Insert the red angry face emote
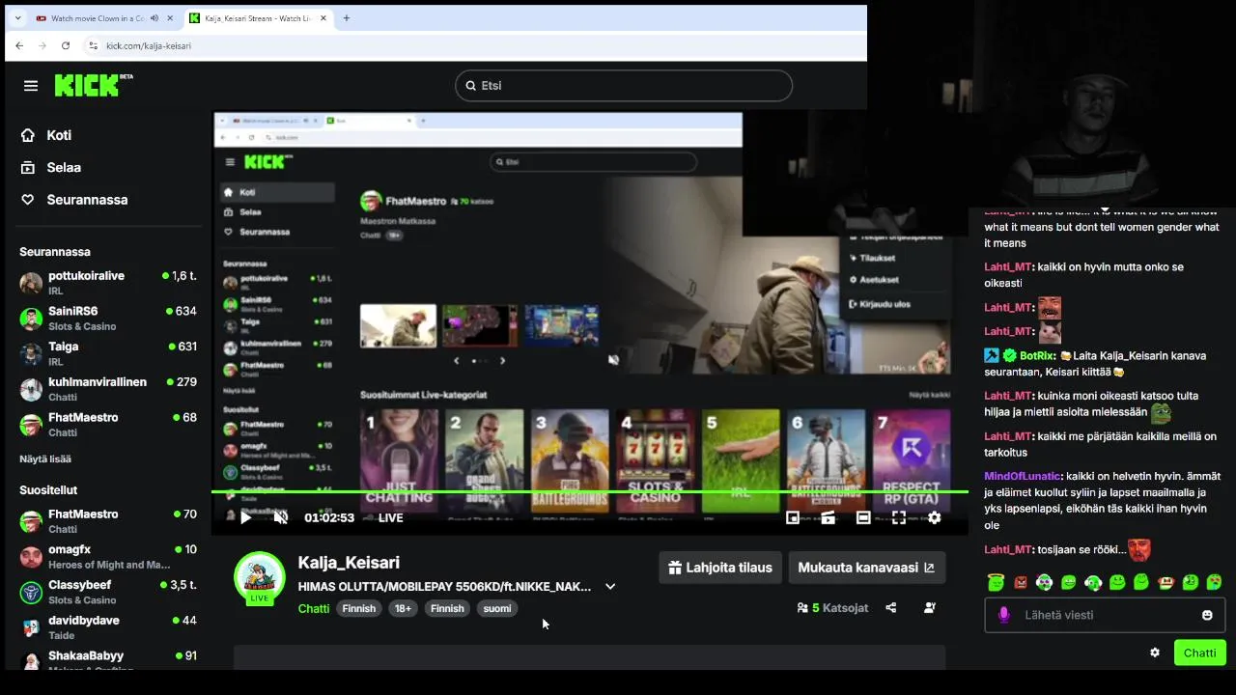1236x695 pixels. [1021, 582]
